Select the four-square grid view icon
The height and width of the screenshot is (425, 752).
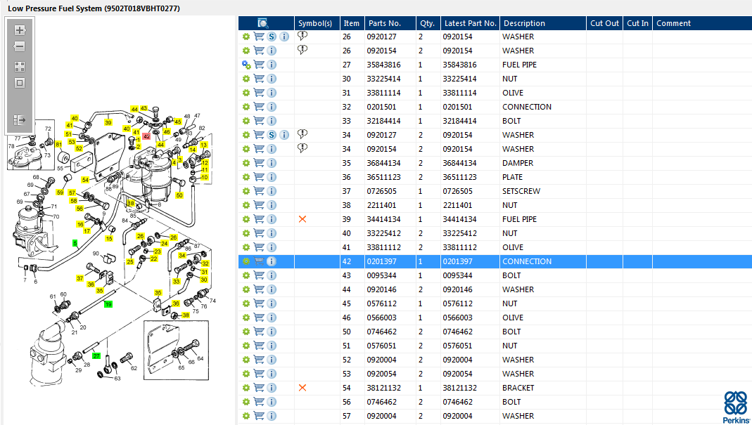coord(20,67)
